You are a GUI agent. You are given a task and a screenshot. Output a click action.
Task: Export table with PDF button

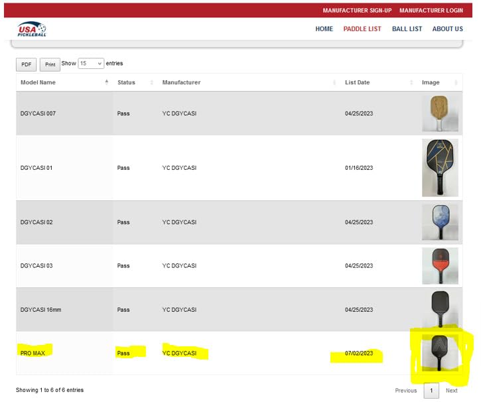26,64
